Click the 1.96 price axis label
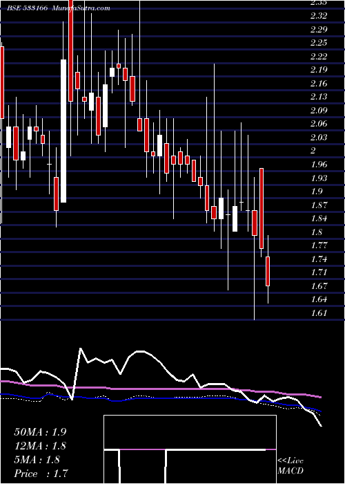Viewport: 345px width, 484px height. coord(319,165)
